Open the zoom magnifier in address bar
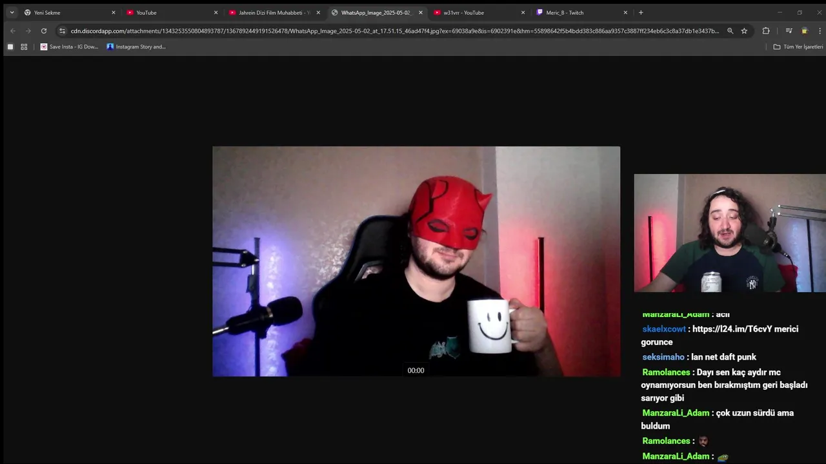The width and height of the screenshot is (826, 464). 730,30
